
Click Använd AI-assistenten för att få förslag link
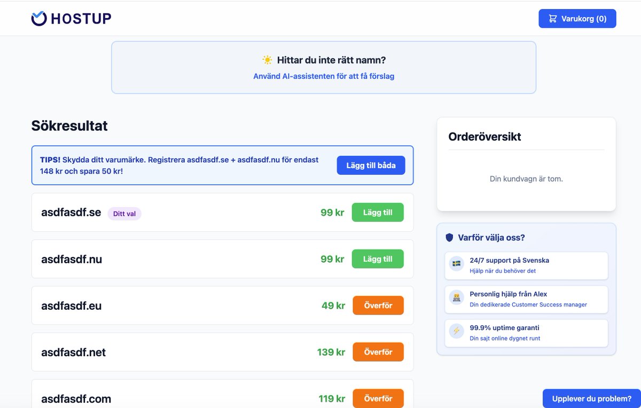click(324, 76)
